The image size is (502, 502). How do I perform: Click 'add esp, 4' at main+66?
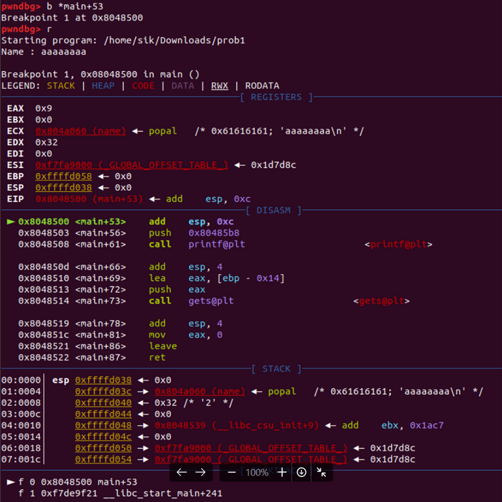click(x=185, y=267)
